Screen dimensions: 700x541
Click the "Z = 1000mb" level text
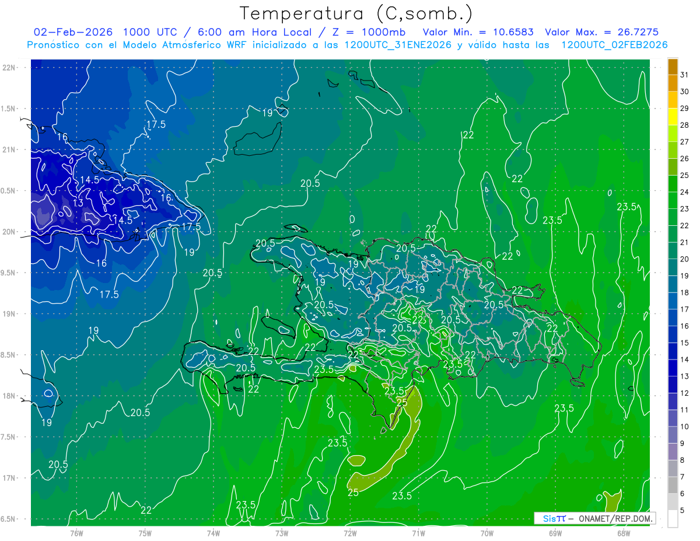tap(367, 32)
